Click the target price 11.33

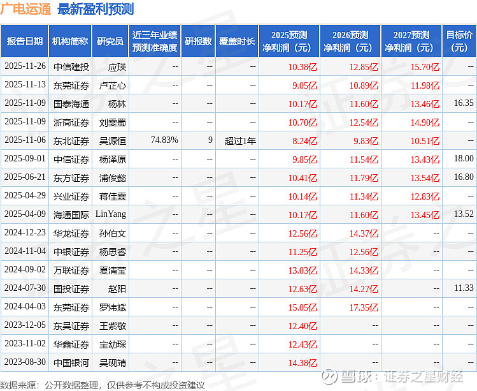(464, 288)
